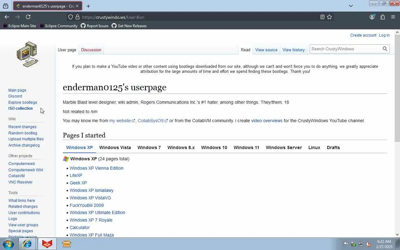Open Windows XP Vienna Edition page
400x250 pixels.
[x=96, y=168]
